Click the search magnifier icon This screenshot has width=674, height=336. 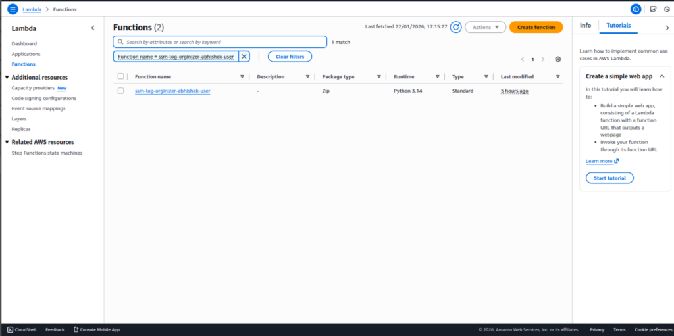click(x=121, y=42)
